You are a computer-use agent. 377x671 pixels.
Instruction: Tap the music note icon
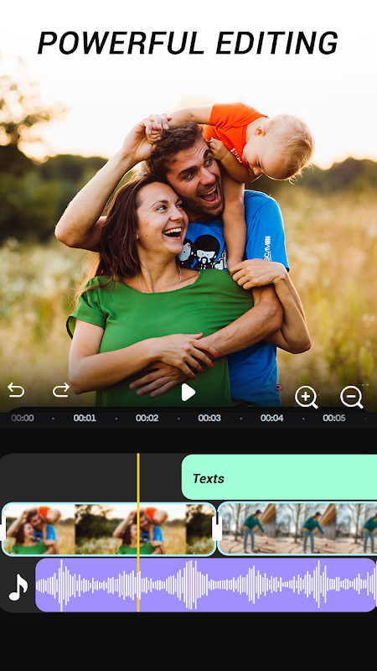18,586
